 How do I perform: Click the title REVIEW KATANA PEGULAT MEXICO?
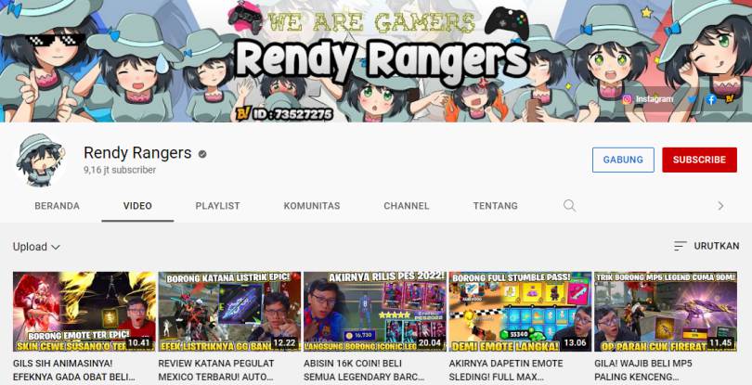[x=216, y=370]
